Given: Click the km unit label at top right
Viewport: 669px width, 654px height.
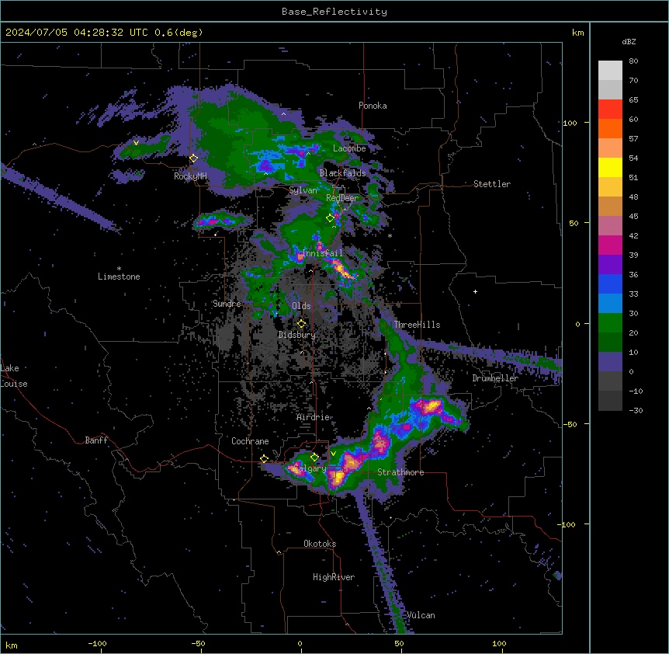Looking at the screenshot, I should click(578, 33).
